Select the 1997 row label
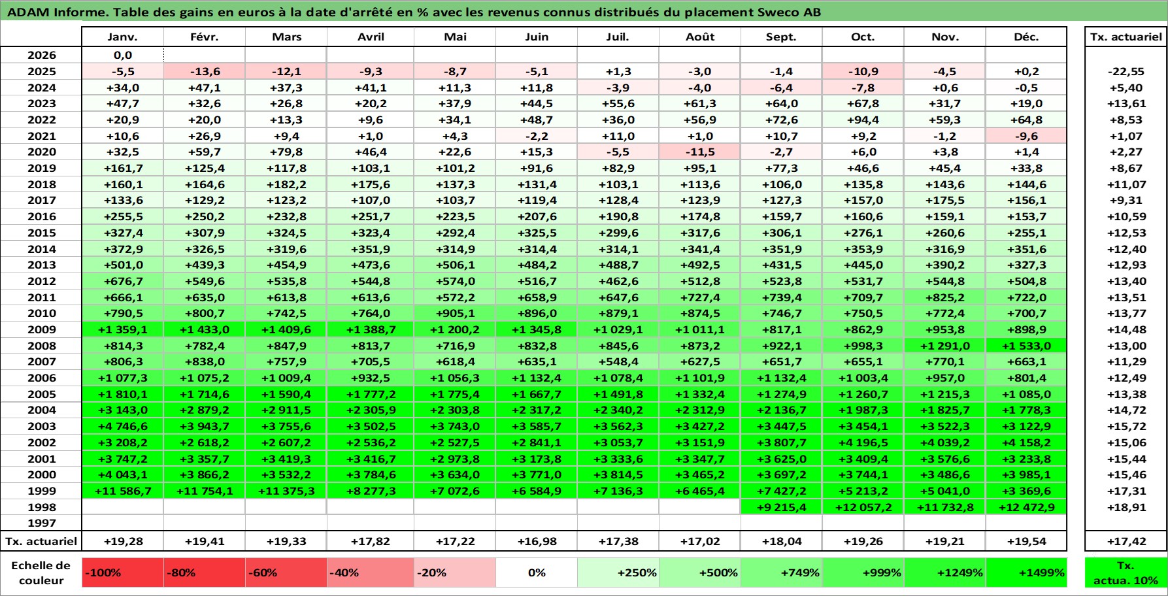This screenshot has height=596, width=1168. (x=41, y=523)
